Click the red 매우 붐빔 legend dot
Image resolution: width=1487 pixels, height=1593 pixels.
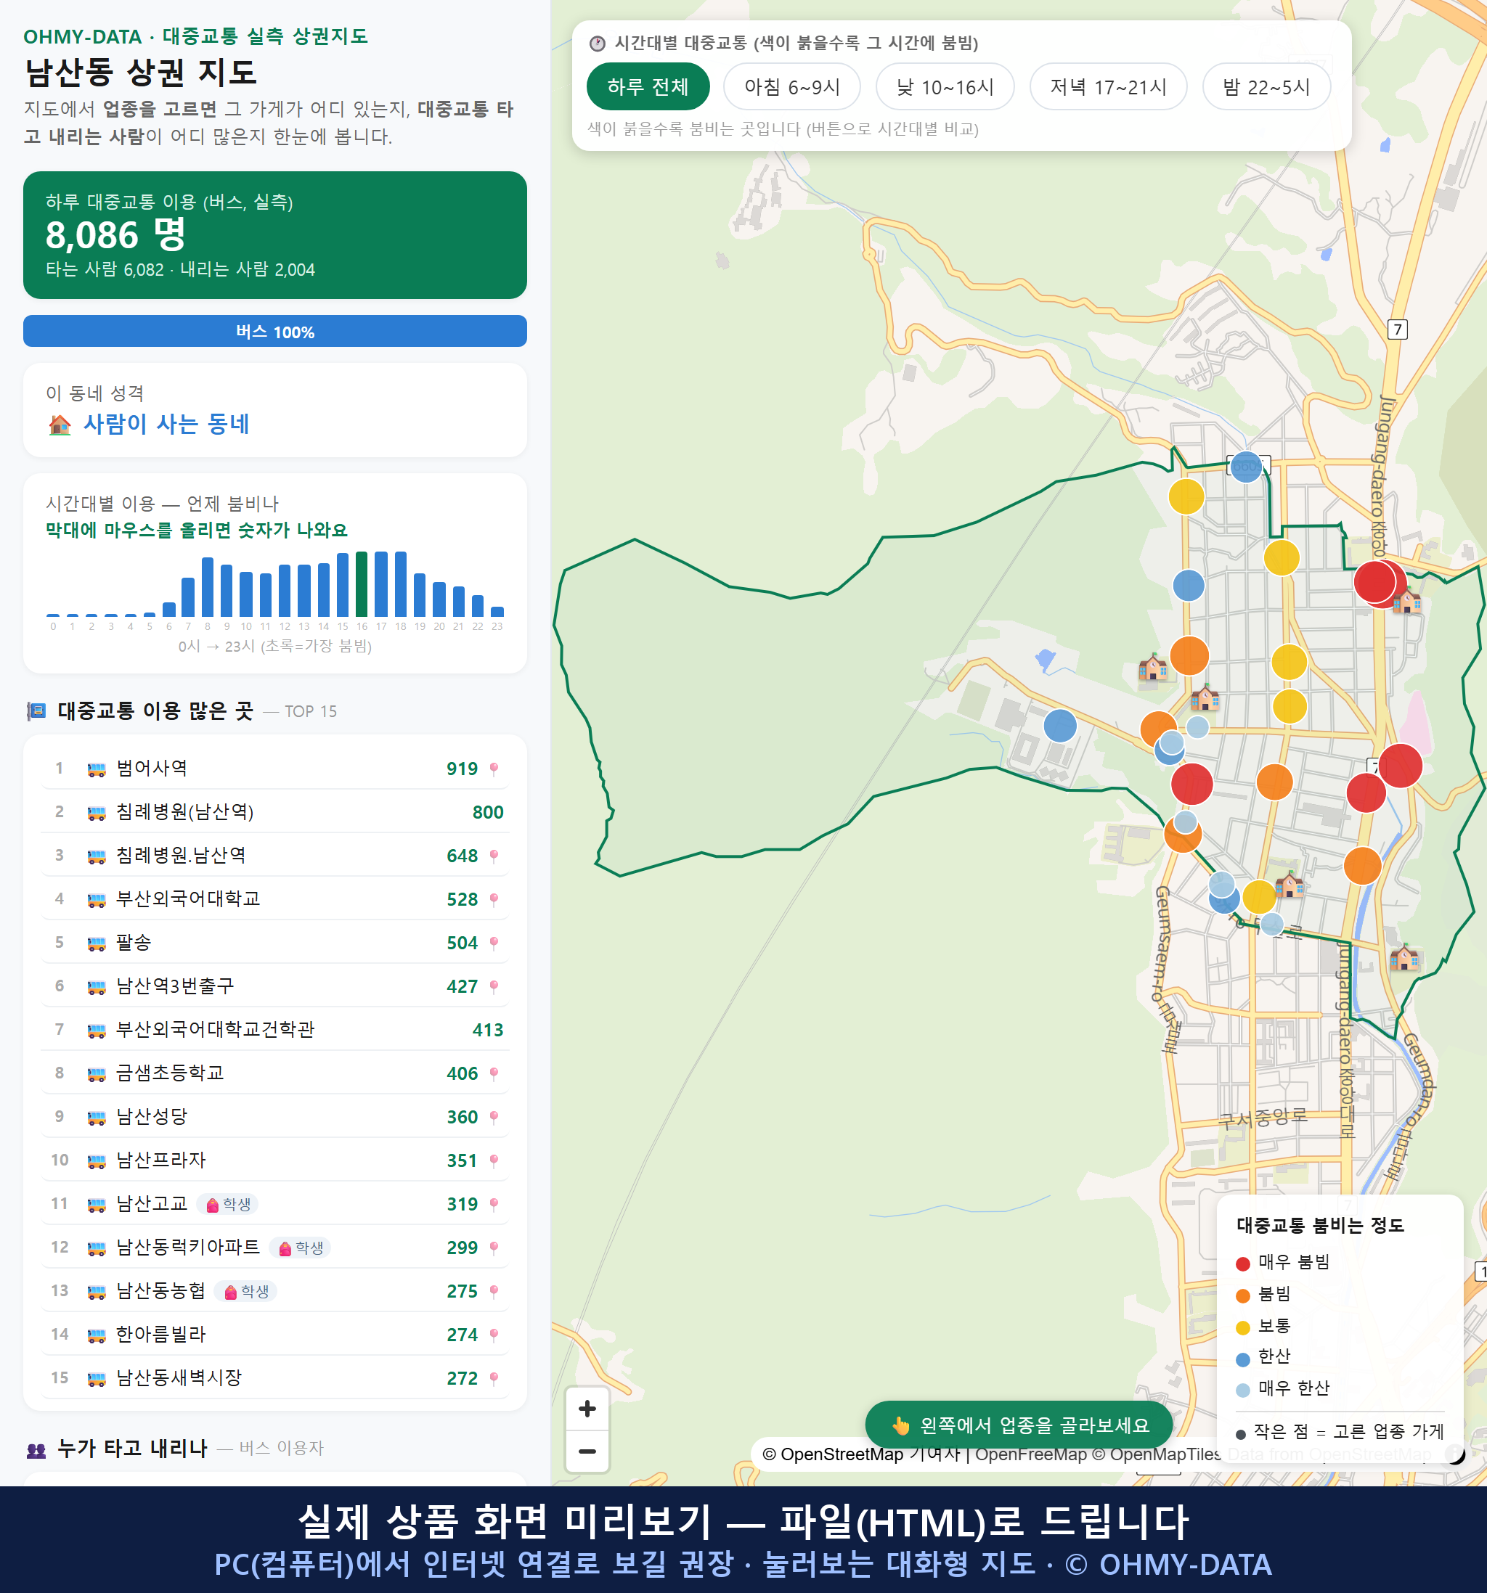[x=1242, y=1264]
